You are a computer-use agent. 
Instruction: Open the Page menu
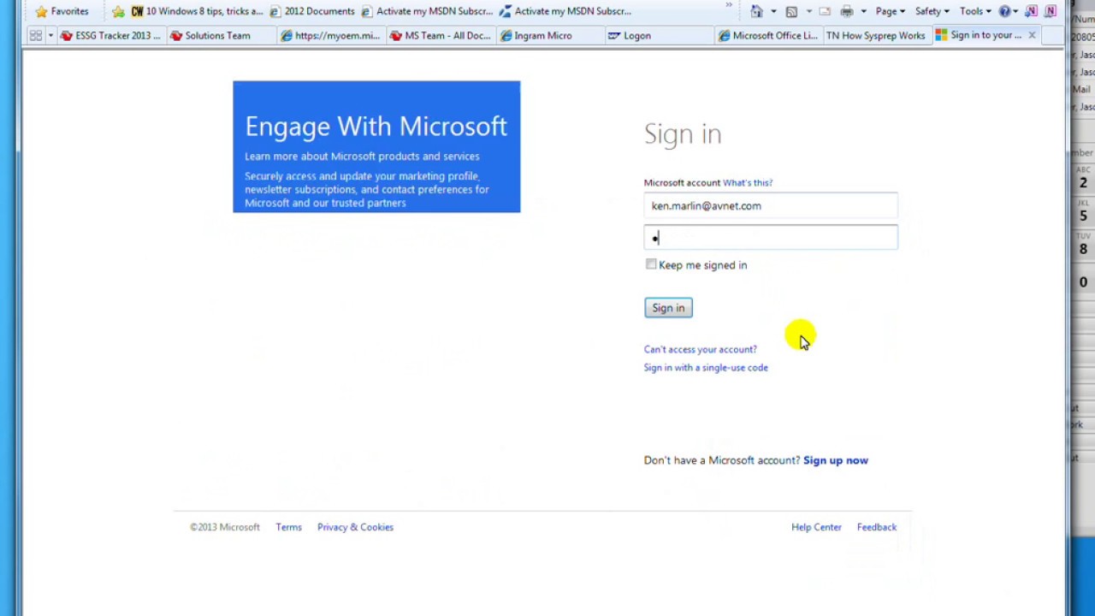891,11
